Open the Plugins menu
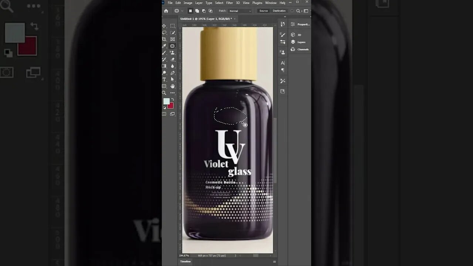 (257, 3)
